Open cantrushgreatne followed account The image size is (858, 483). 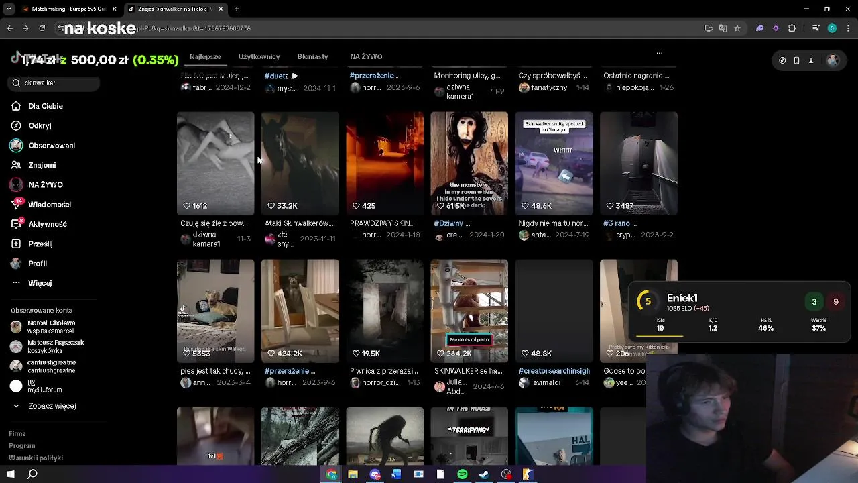(43, 366)
